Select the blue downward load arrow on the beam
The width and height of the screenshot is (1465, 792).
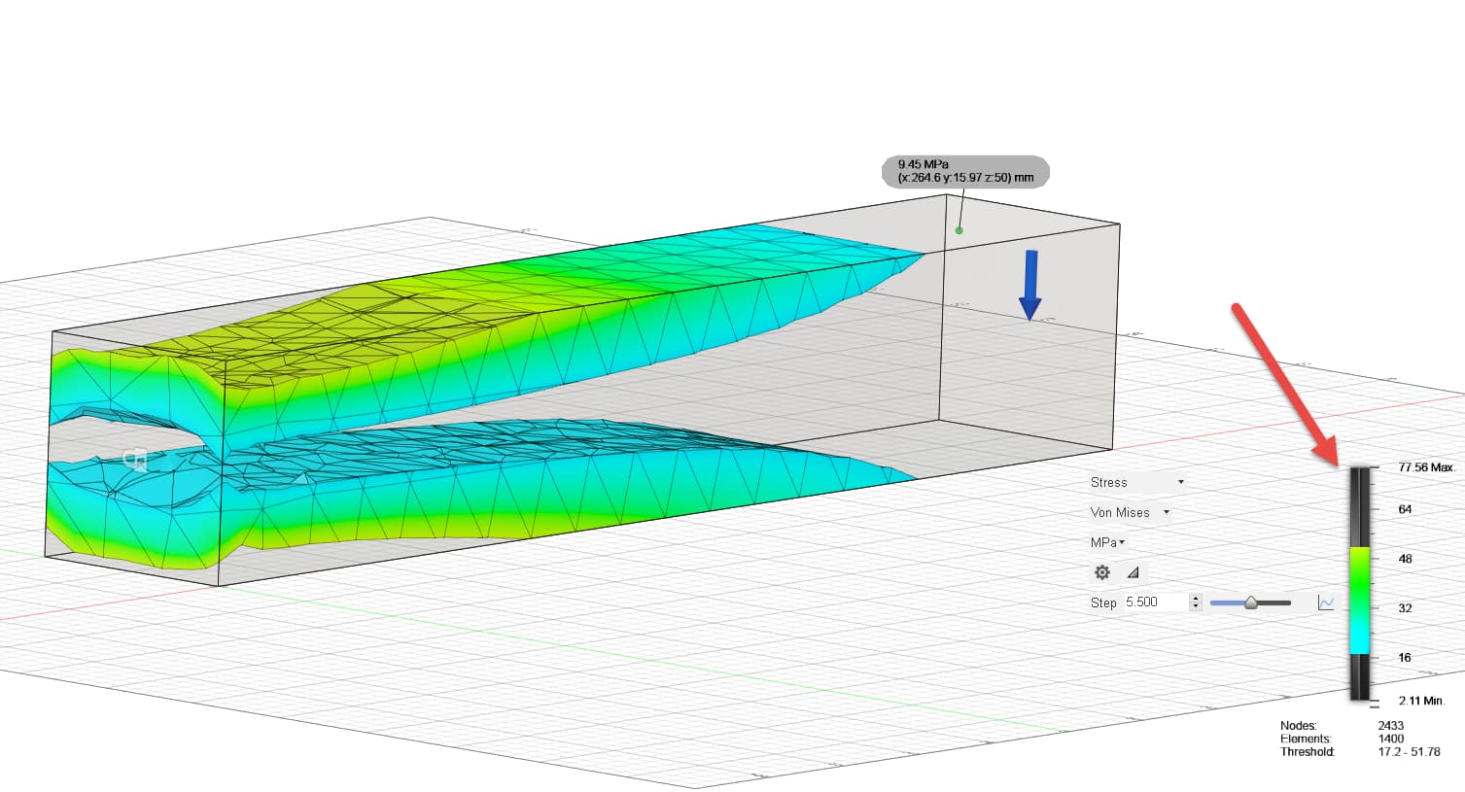tap(1029, 286)
